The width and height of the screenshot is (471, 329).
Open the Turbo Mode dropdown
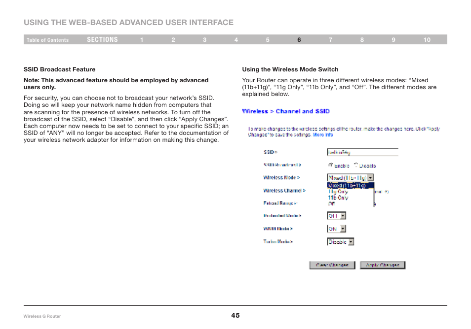341,242
